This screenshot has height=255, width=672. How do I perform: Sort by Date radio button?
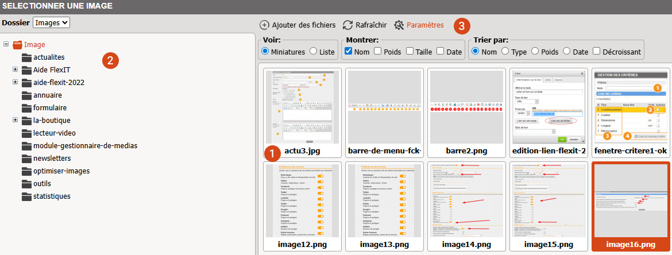tap(567, 52)
